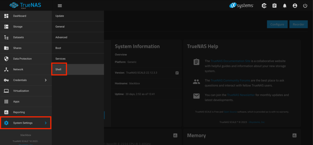313x145 pixels.
Task: Open General system settings
Action: pos(78,27)
